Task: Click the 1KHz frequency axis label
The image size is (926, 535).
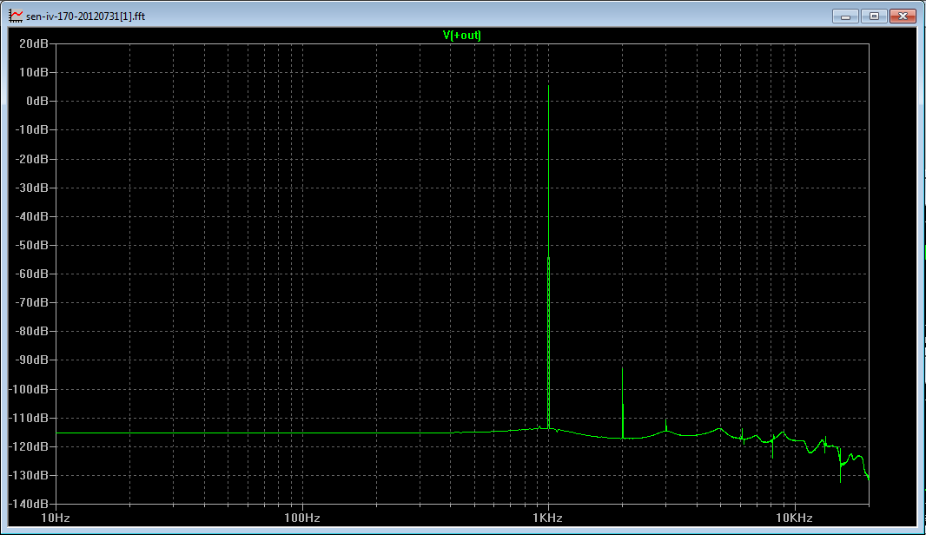Action: point(547,518)
